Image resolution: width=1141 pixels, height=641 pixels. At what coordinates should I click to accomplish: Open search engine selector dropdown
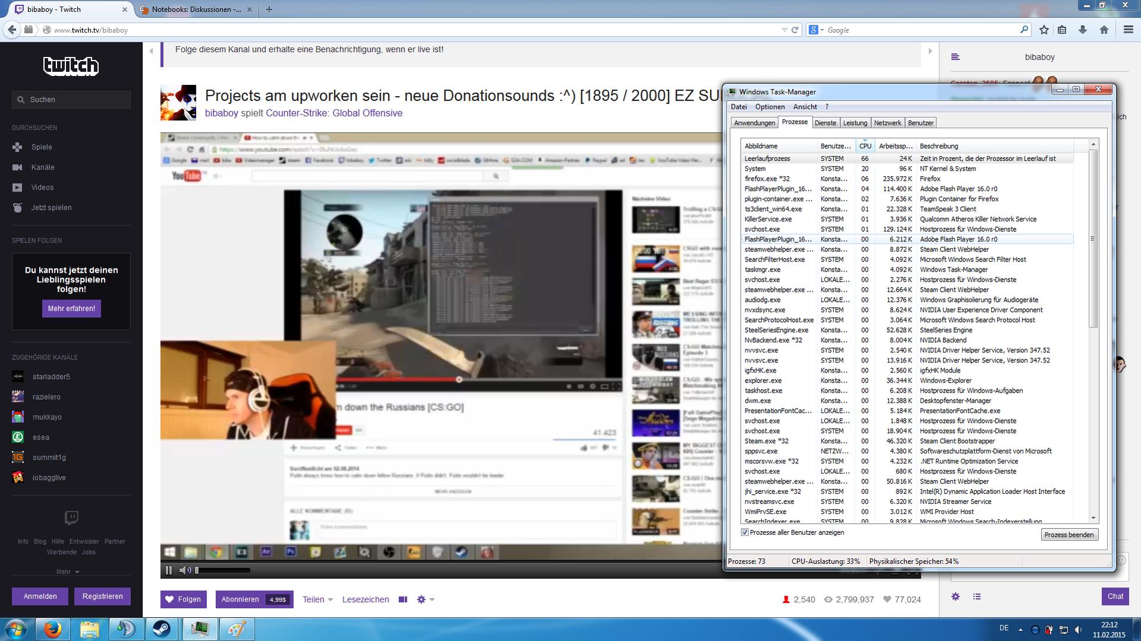pyautogui.click(x=816, y=30)
